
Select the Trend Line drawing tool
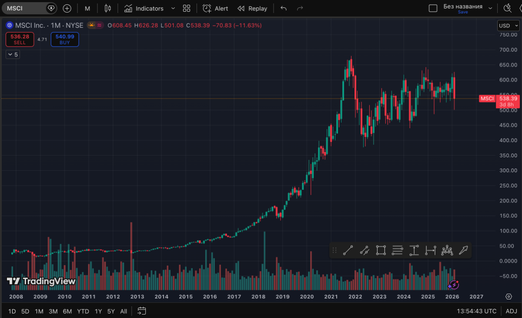(x=348, y=251)
